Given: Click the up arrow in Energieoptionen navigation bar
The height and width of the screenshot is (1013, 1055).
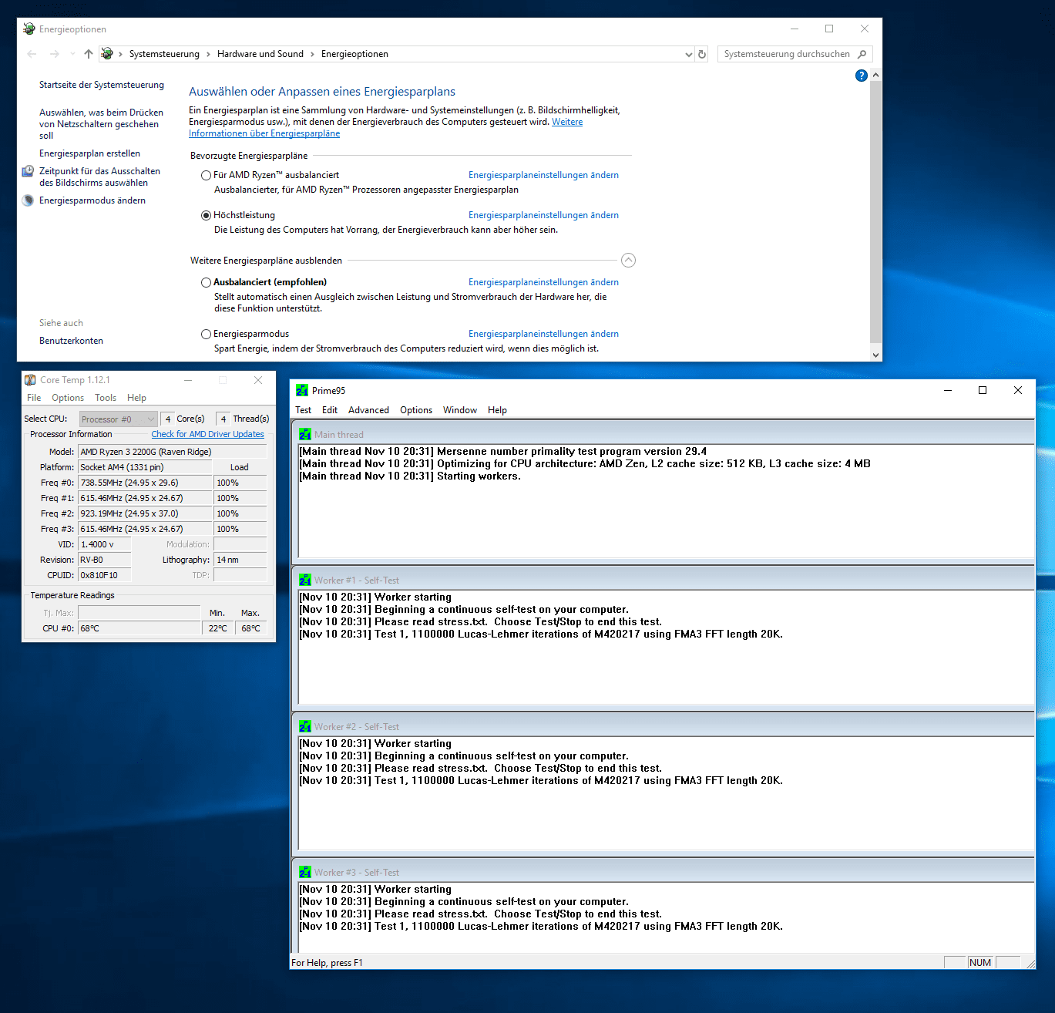Looking at the screenshot, I should tap(89, 54).
